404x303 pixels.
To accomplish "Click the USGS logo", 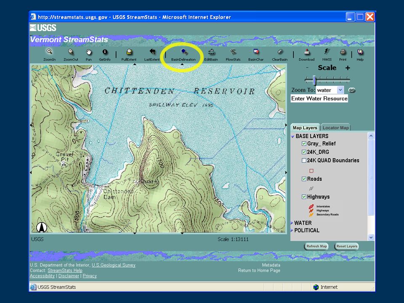I will pyautogui.click(x=43, y=28).
